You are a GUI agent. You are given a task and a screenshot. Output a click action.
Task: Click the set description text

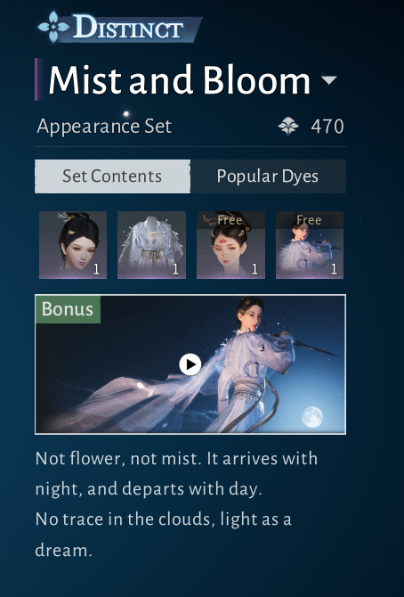[x=176, y=504]
